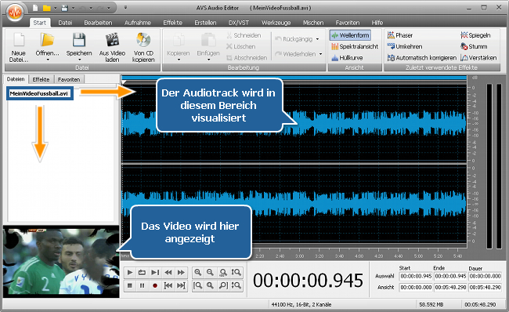Click the loop playback button

click(142, 272)
